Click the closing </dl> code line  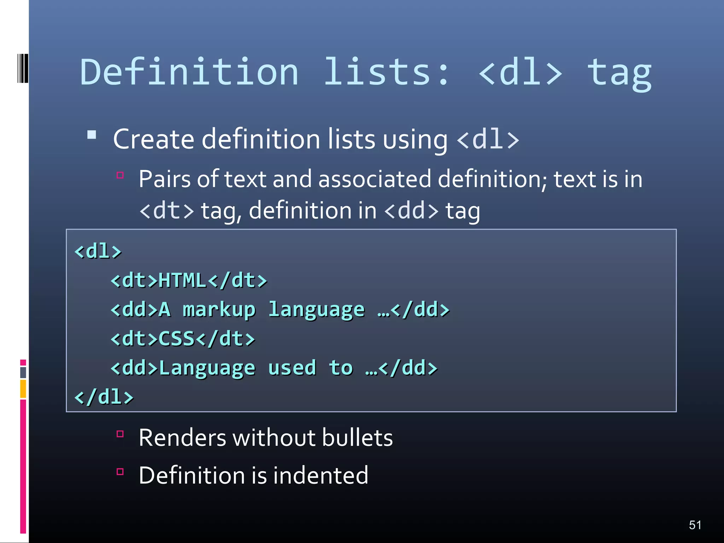pos(104,397)
